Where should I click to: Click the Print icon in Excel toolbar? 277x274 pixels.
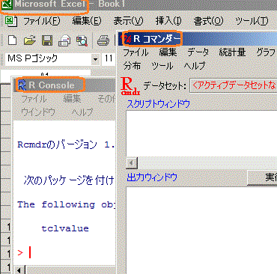point(103,40)
